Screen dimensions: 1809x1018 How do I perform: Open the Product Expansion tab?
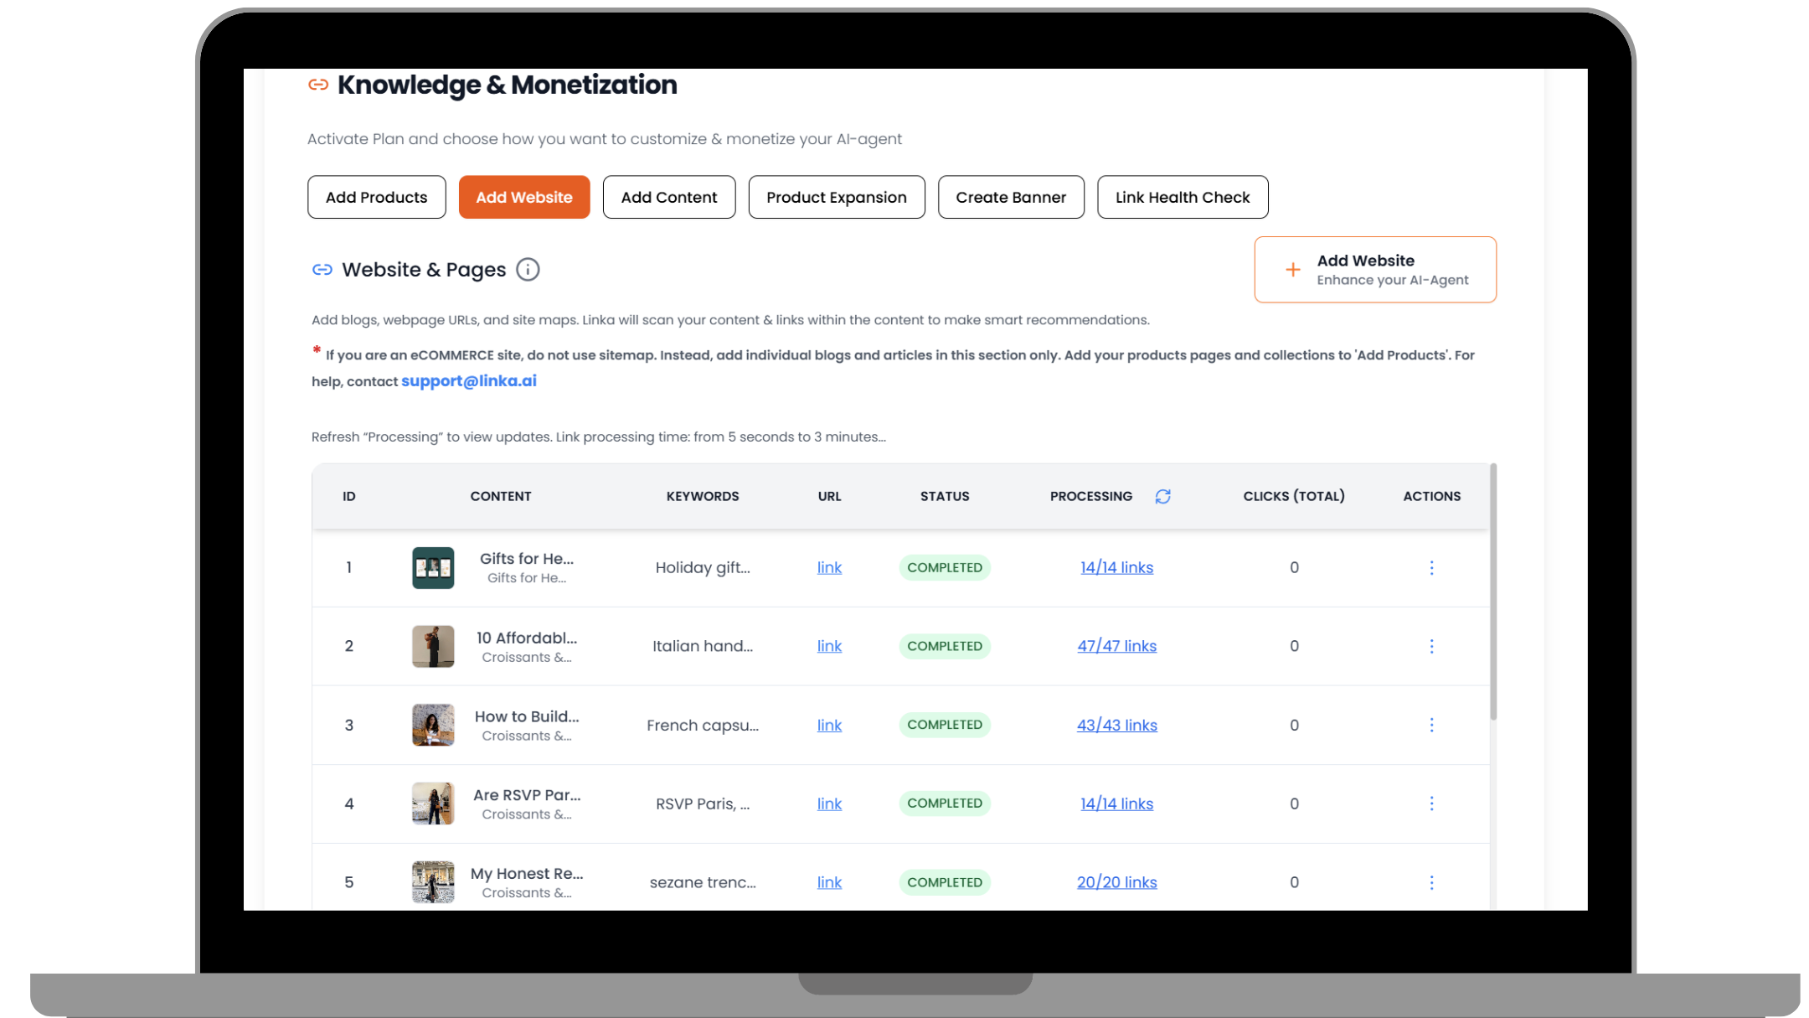(x=836, y=197)
